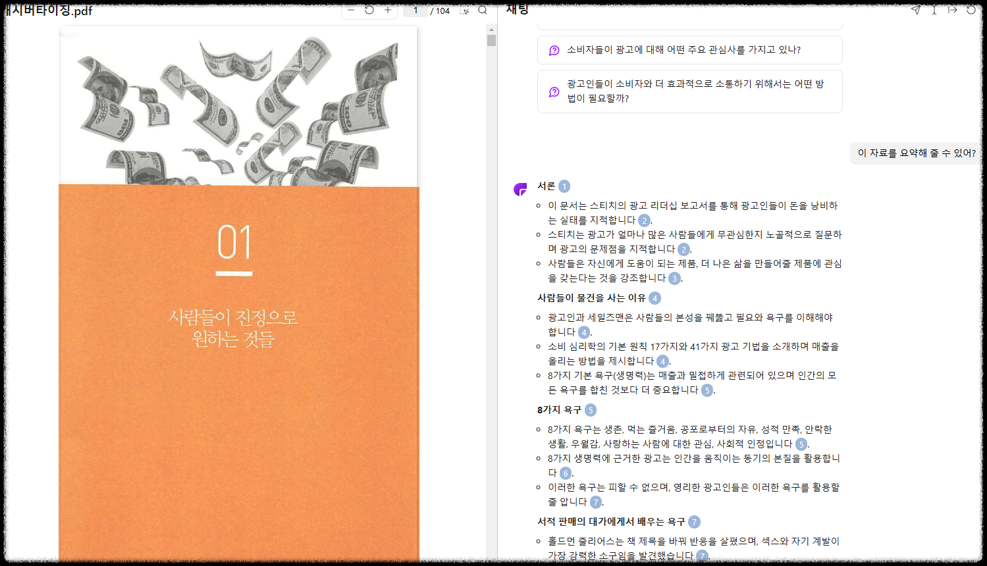This screenshot has height=566, width=987.
Task: Select the pointer selection tool icon
Action: pos(466,11)
